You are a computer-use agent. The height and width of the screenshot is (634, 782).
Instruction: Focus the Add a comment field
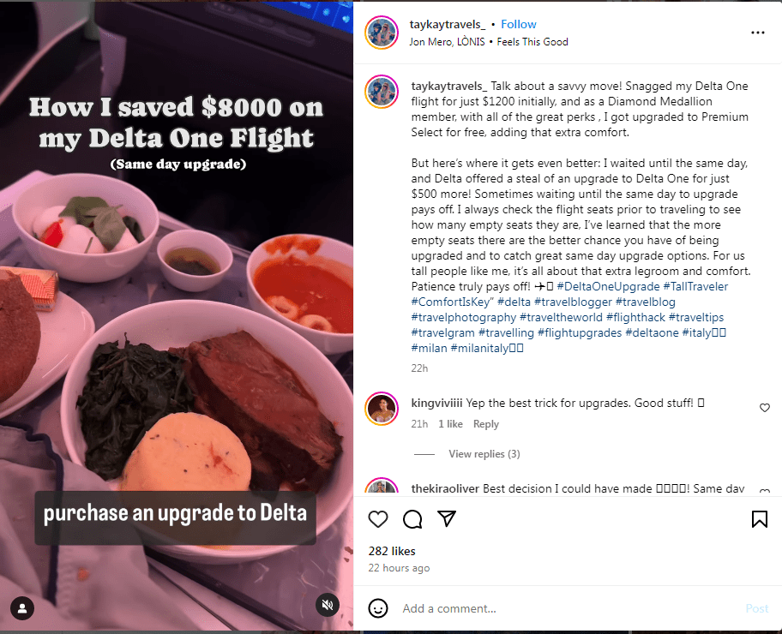click(568, 608)
